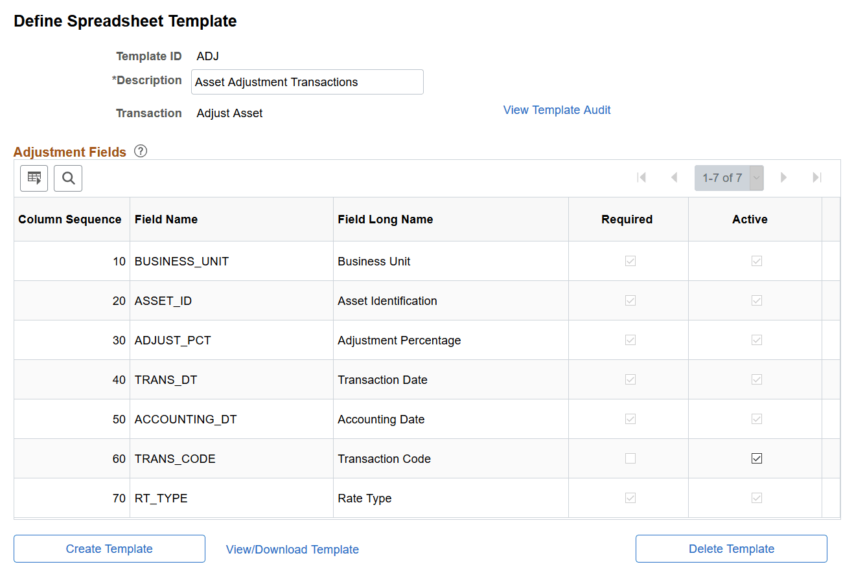Disable Active for TRANS_CODE row
This screenshot has height=571, width=854.
pos(756,458)
